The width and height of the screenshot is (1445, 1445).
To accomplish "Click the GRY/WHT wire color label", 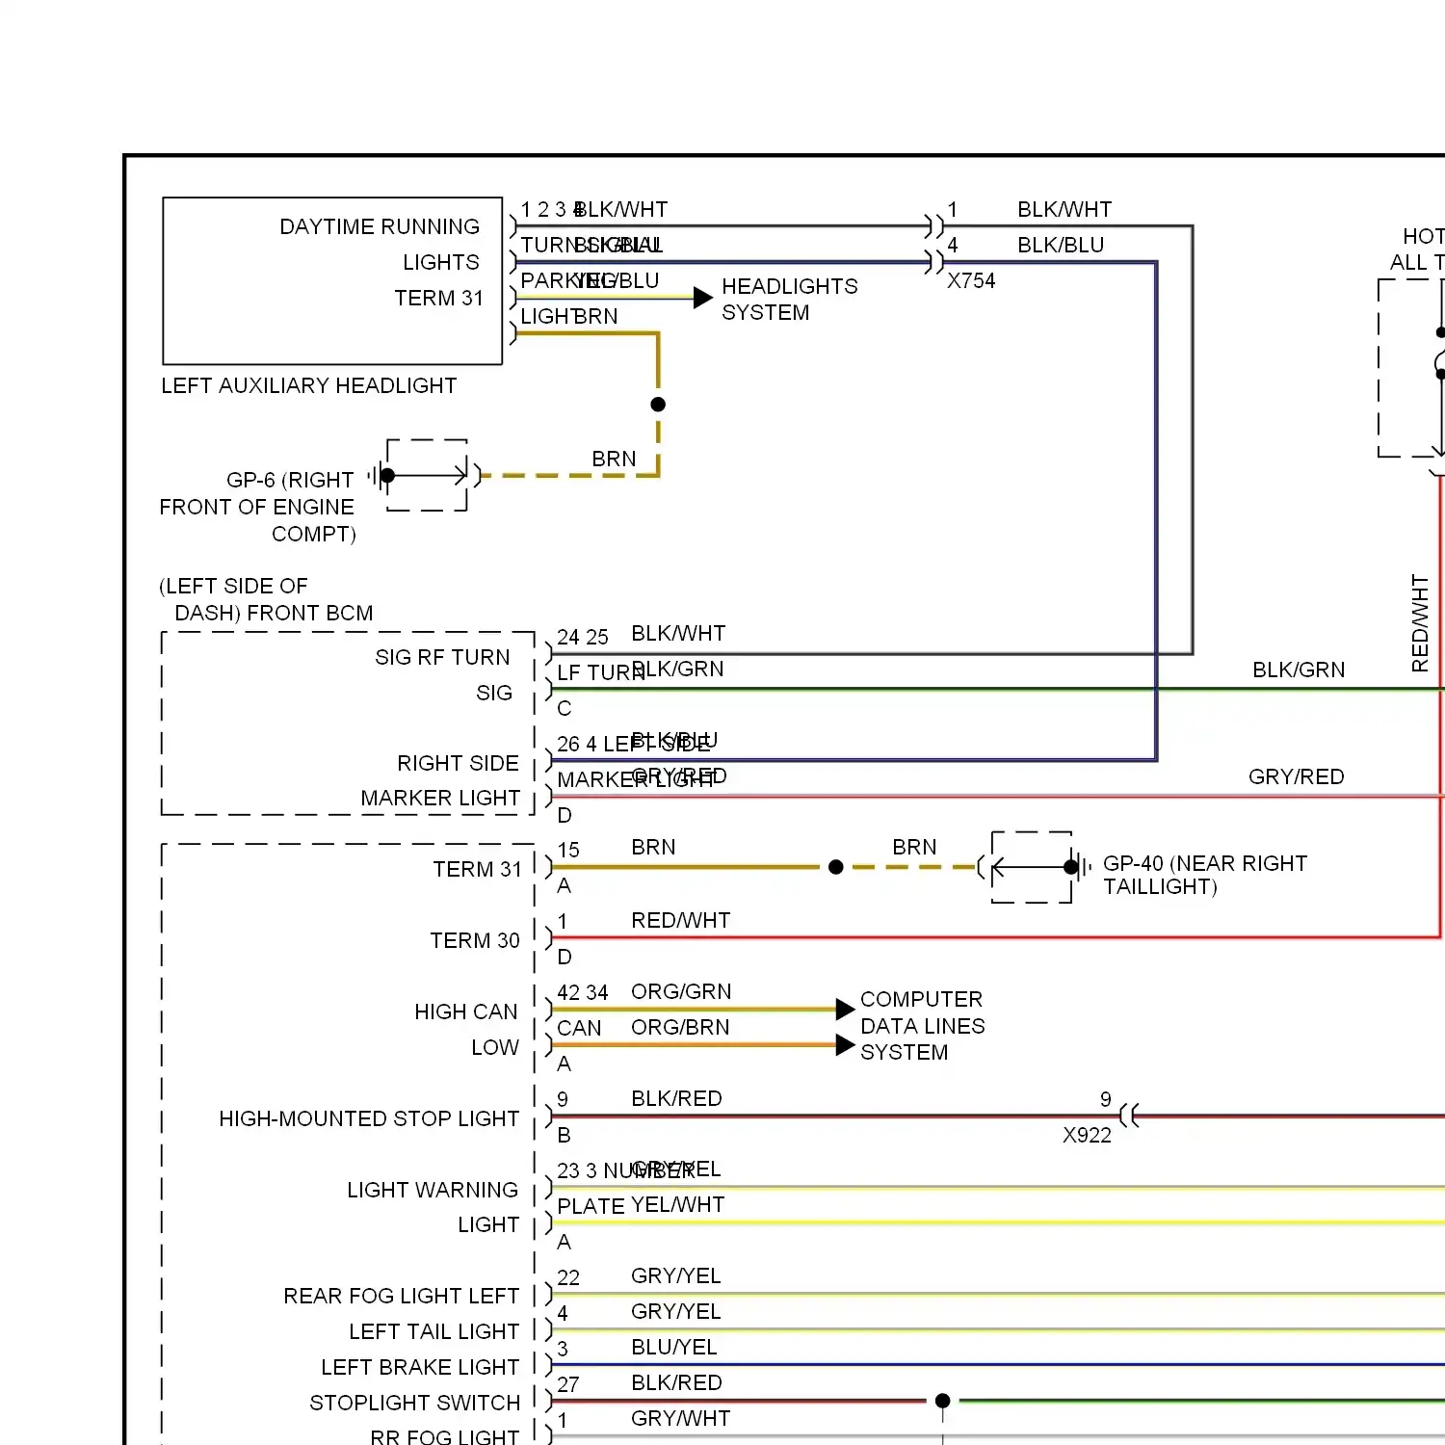I will point(681,1418).
